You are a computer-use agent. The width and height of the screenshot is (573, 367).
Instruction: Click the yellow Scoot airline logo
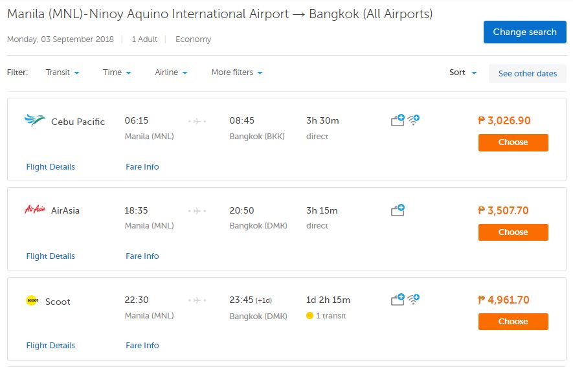(32, 300)
